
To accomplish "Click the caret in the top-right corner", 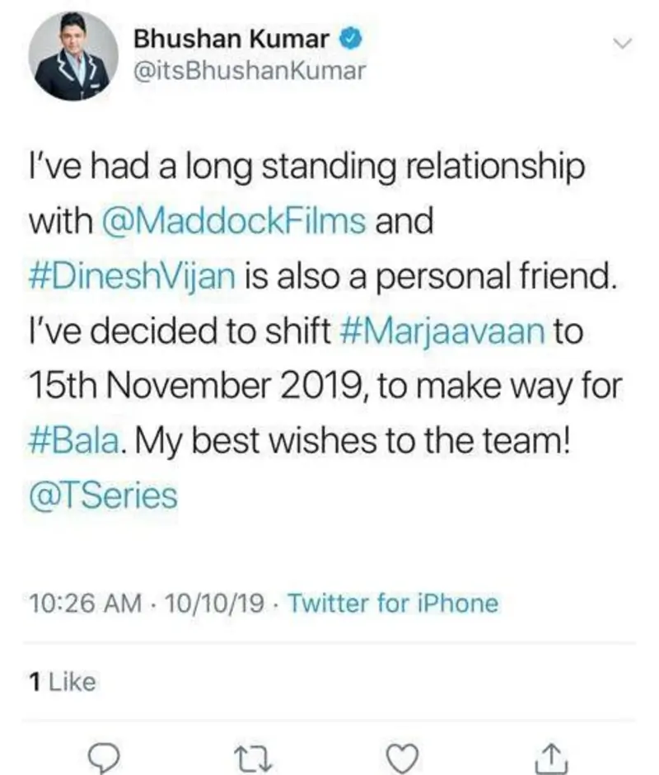I will click(x=624, y=45).
